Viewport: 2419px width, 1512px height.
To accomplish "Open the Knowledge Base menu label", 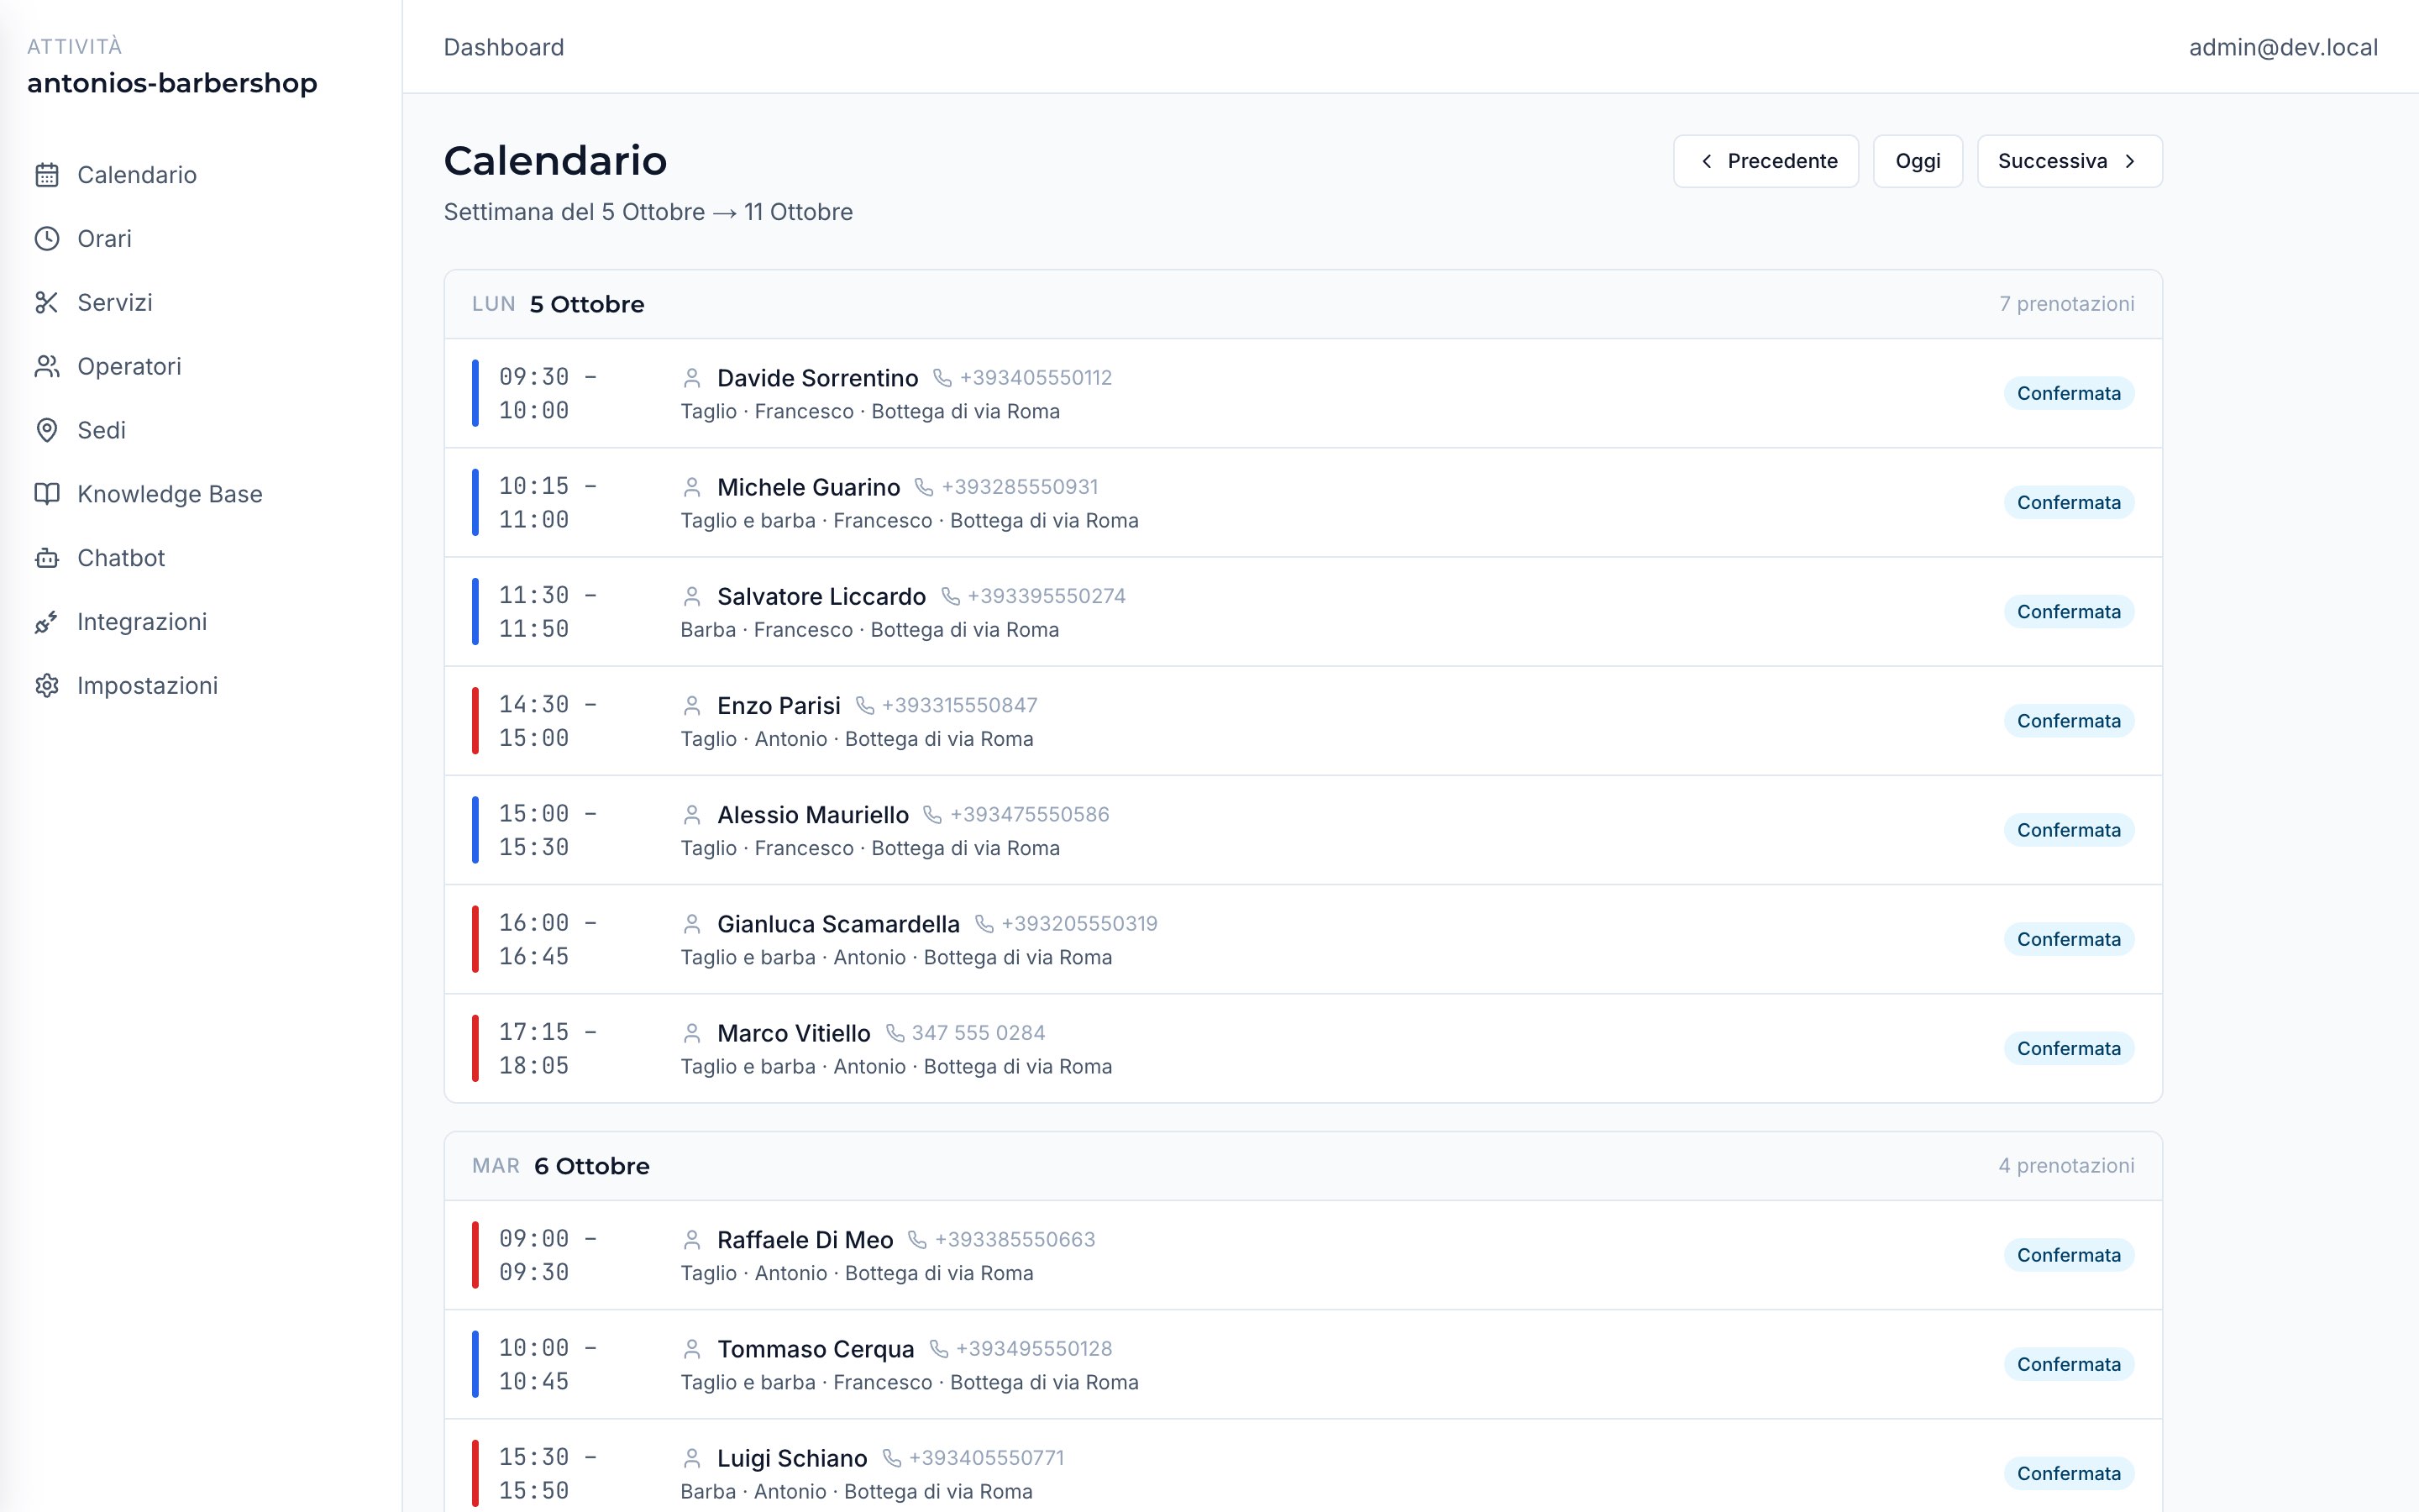I will pyautogui.click(x=170, y=495).
